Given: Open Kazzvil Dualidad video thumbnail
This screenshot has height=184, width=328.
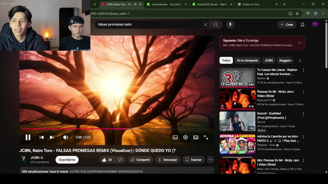Looking at the screenshot, I should [238, 121].
